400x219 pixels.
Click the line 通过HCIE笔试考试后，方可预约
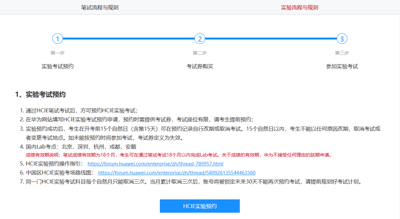[x=82, y=111]
